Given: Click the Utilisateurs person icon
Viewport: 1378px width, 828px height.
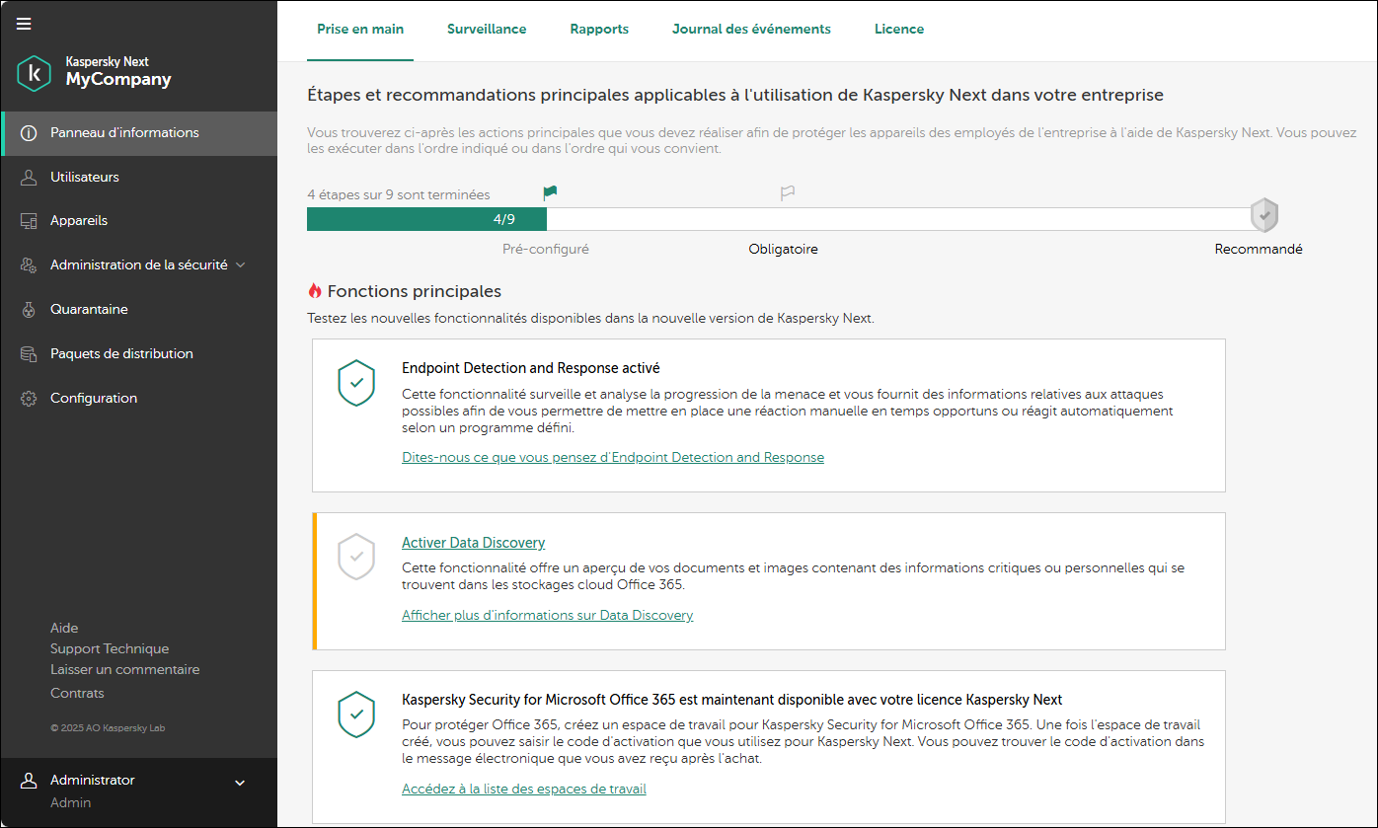Looking at the screenshot, I should click(29, 178).
